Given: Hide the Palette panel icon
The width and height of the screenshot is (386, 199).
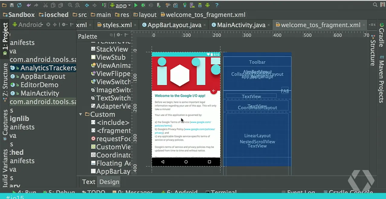Looking at the screenshot, I should point(126,35).
